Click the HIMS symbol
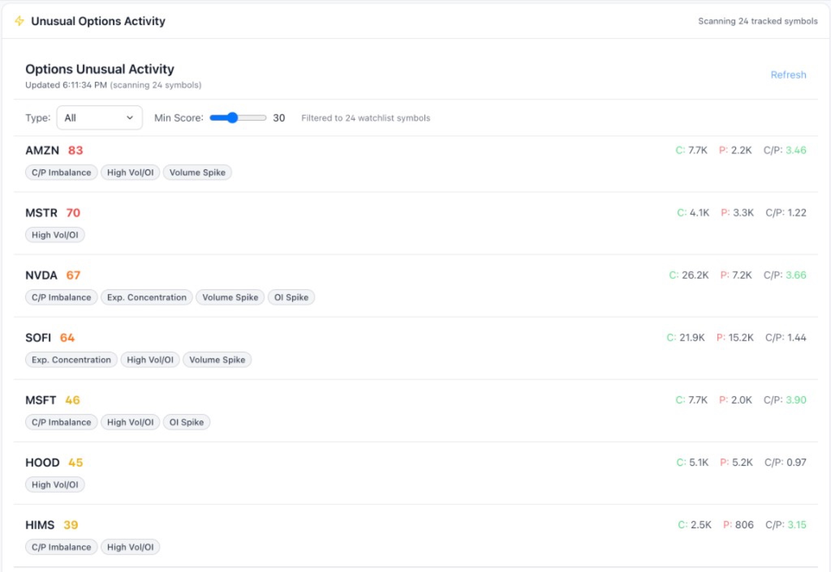 coord(40,525)
